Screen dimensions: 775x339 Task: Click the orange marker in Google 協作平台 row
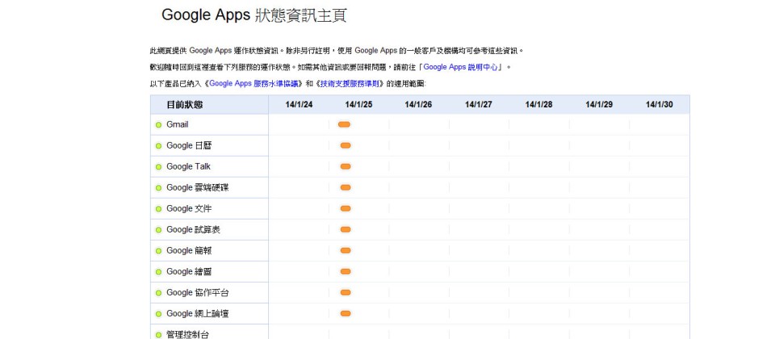[346, 292]
